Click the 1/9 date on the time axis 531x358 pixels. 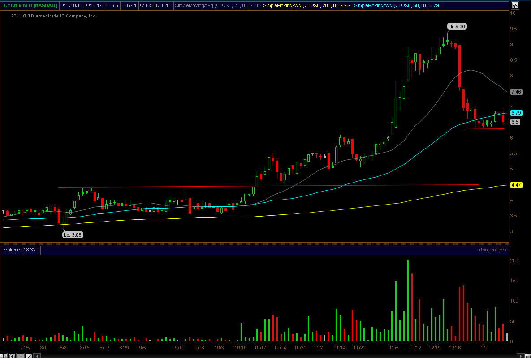coord(484,348)
